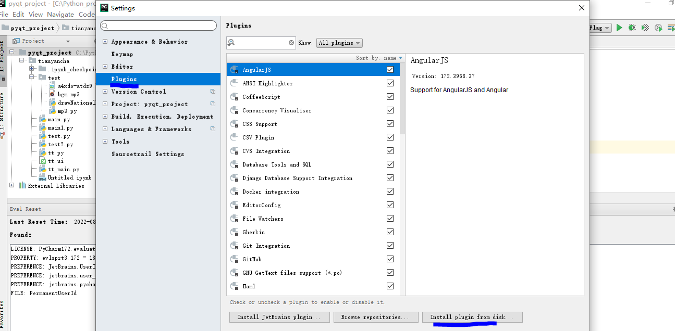Expand Appearance & Behavior settings
Screen dimensions: 675x331
point(105,42)
